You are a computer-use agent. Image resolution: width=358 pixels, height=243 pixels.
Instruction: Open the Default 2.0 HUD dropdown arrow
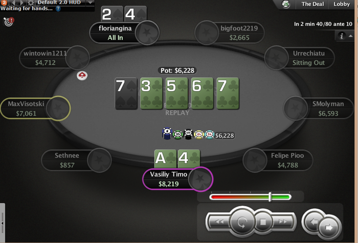click(90, 3)
